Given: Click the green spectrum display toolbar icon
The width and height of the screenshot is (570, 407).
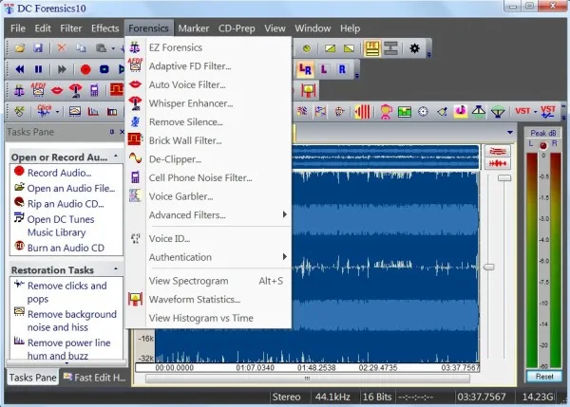Looking at the screenshot, I should pos(405,111).
